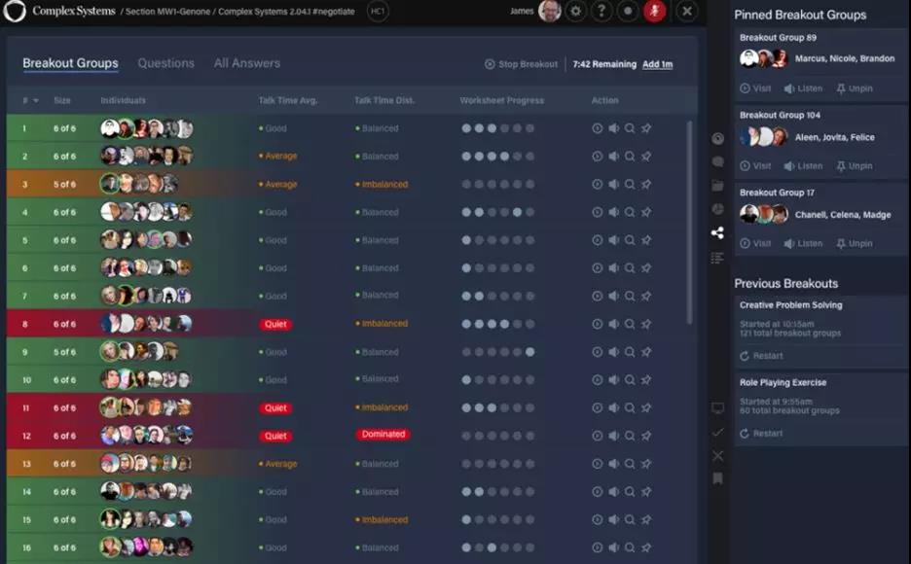This screenshot has width=911, height=564.
Task: Visit pinned Breakout Group 89
Action: (755, 88)
